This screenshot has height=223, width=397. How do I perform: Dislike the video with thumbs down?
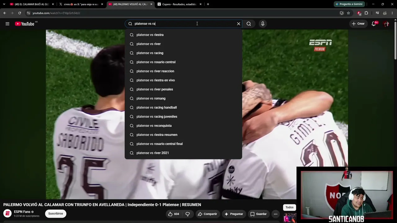(x=188, y=214)
